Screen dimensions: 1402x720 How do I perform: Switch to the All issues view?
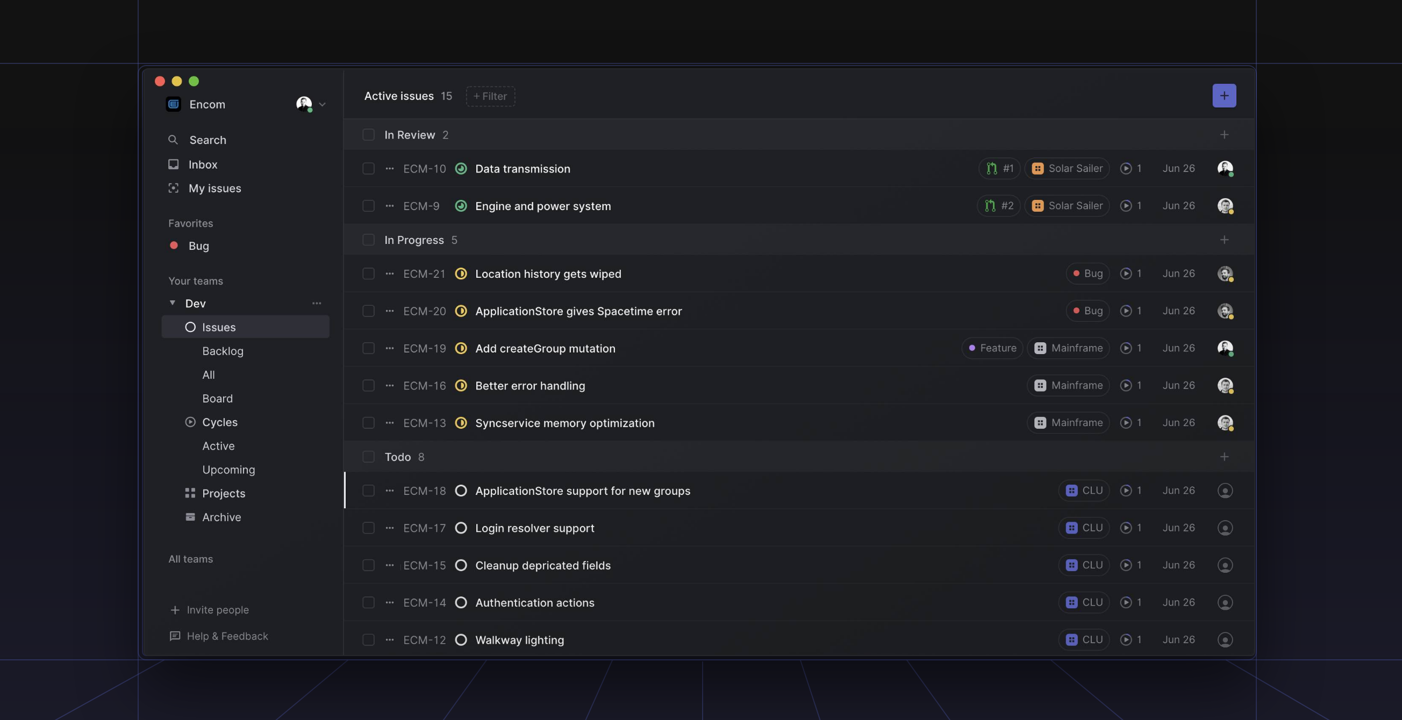(x=209, y=375)
